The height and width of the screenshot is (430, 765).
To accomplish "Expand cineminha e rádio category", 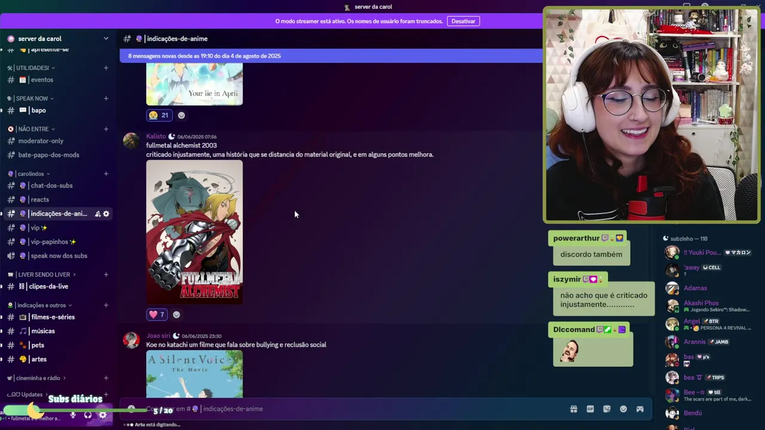I will (x=36, y=378).
